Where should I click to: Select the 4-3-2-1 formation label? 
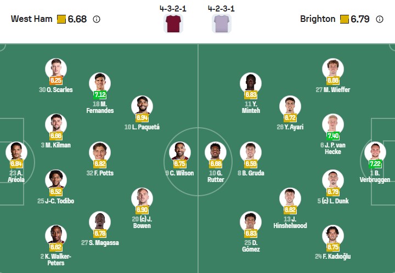tap(173, 9)
